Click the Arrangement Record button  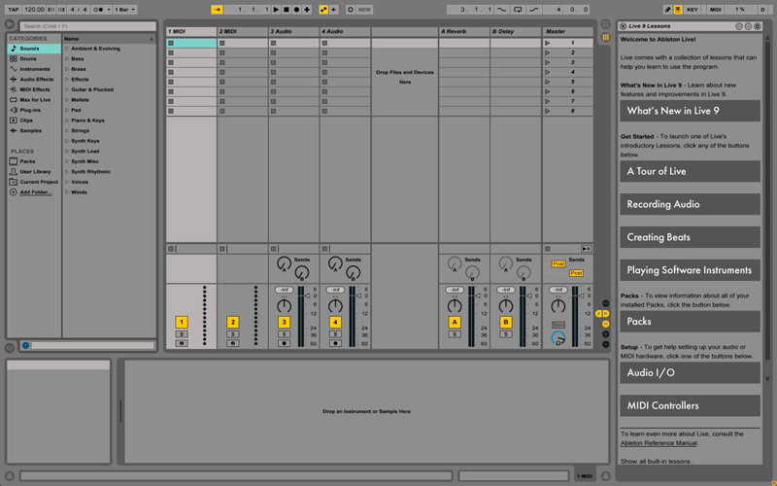(296, 10)
